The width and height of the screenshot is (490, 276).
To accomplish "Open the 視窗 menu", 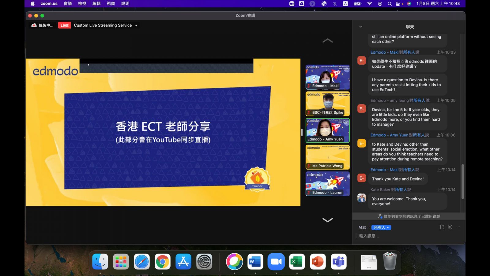I will 111,4.
